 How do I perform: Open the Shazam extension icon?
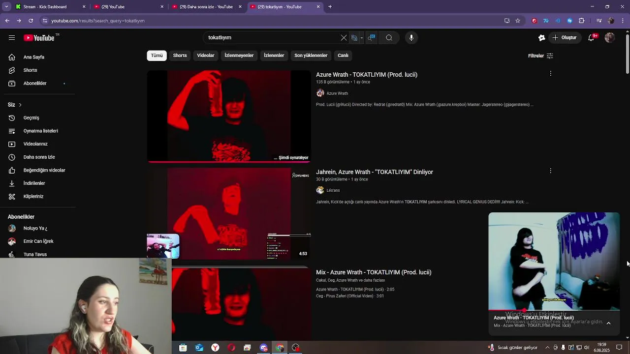(x=569, y=21)
